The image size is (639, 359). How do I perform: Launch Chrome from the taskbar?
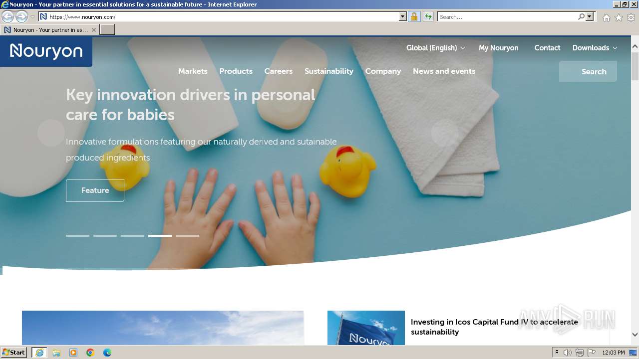(x=90, y=353)
